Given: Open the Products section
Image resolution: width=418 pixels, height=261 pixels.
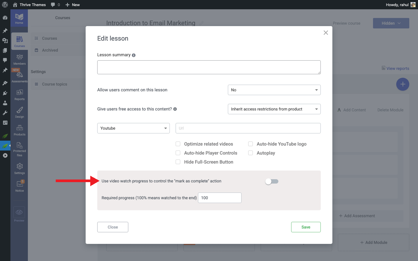Looking at the screenshot, I should (19, 130).
